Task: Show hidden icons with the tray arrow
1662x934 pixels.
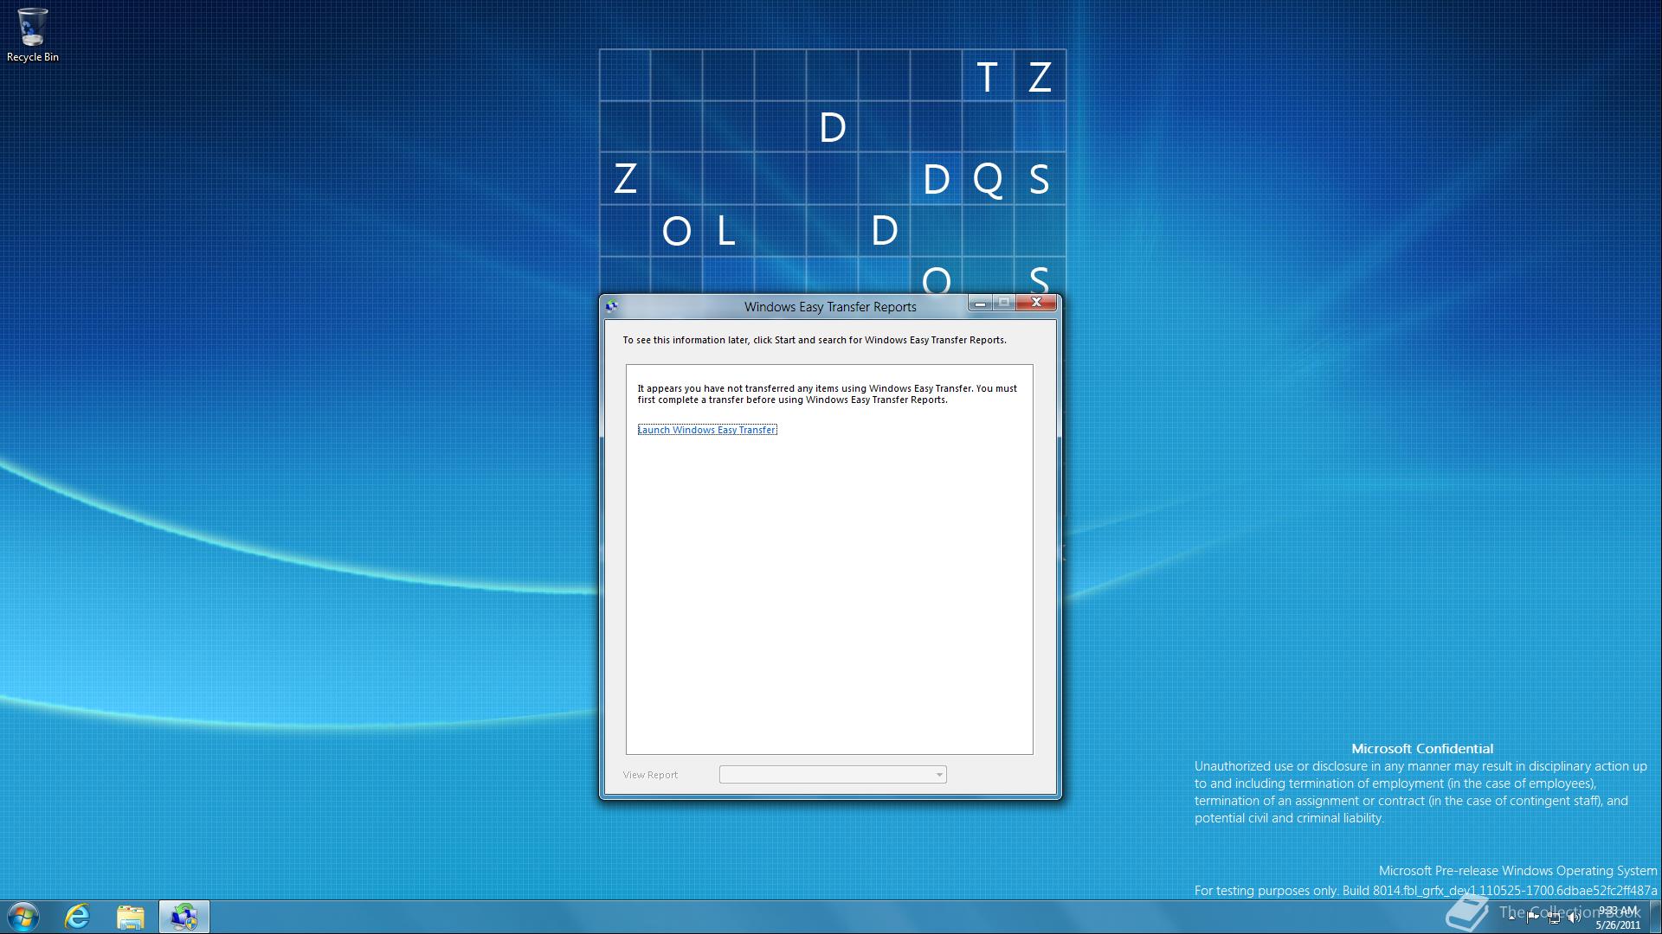Action: [1511, 917]
